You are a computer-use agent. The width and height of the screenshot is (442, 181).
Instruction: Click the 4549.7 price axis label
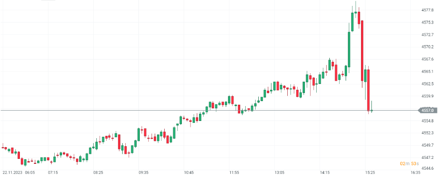tap(428, 145)
